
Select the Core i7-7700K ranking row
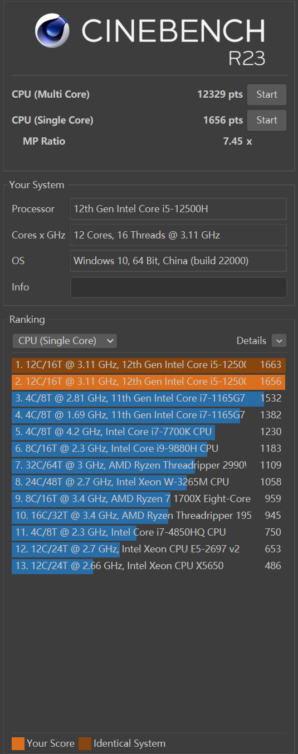(x=149, y=432)
